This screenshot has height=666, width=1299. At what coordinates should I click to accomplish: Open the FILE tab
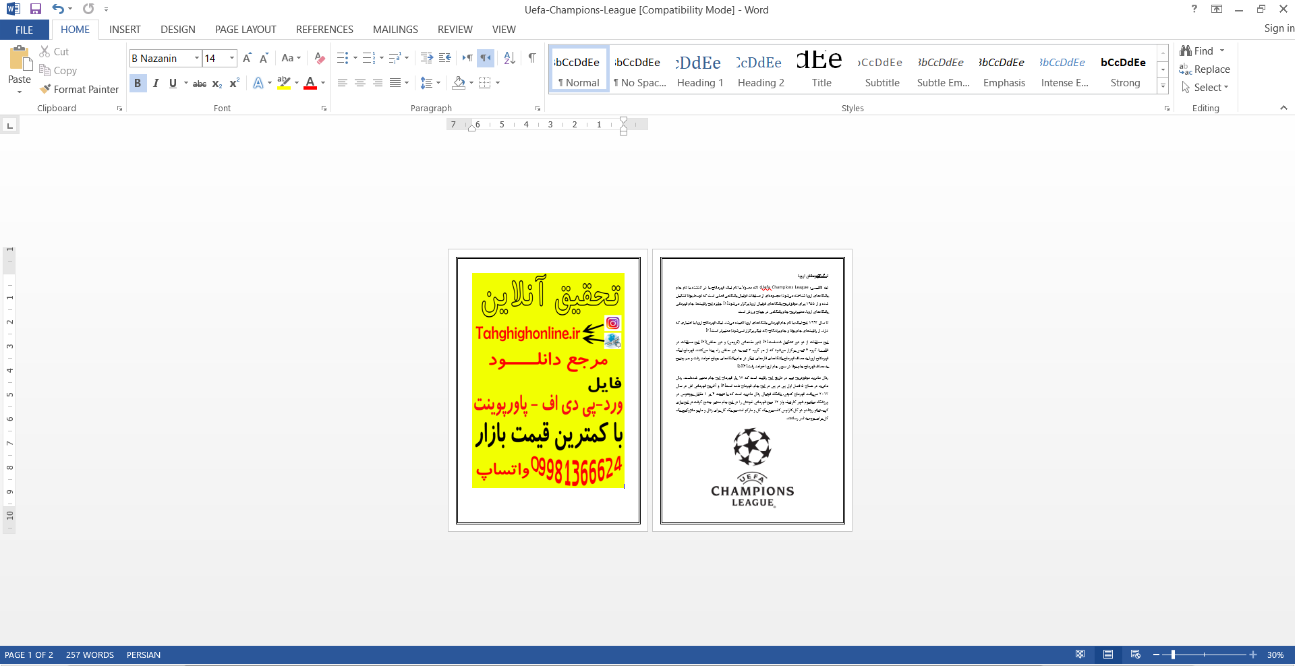[x=24, y=30]
